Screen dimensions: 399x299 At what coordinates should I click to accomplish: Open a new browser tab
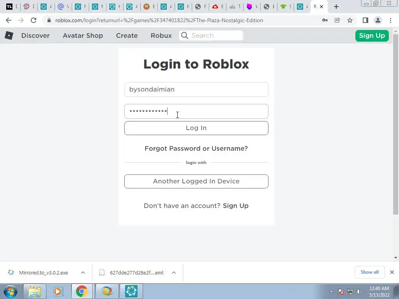pyautogui.click(x=336, y=7)
